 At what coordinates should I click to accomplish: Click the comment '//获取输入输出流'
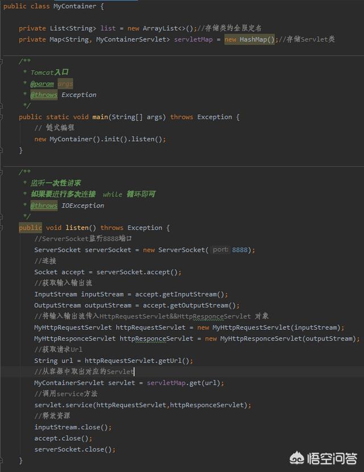[63, 283]
